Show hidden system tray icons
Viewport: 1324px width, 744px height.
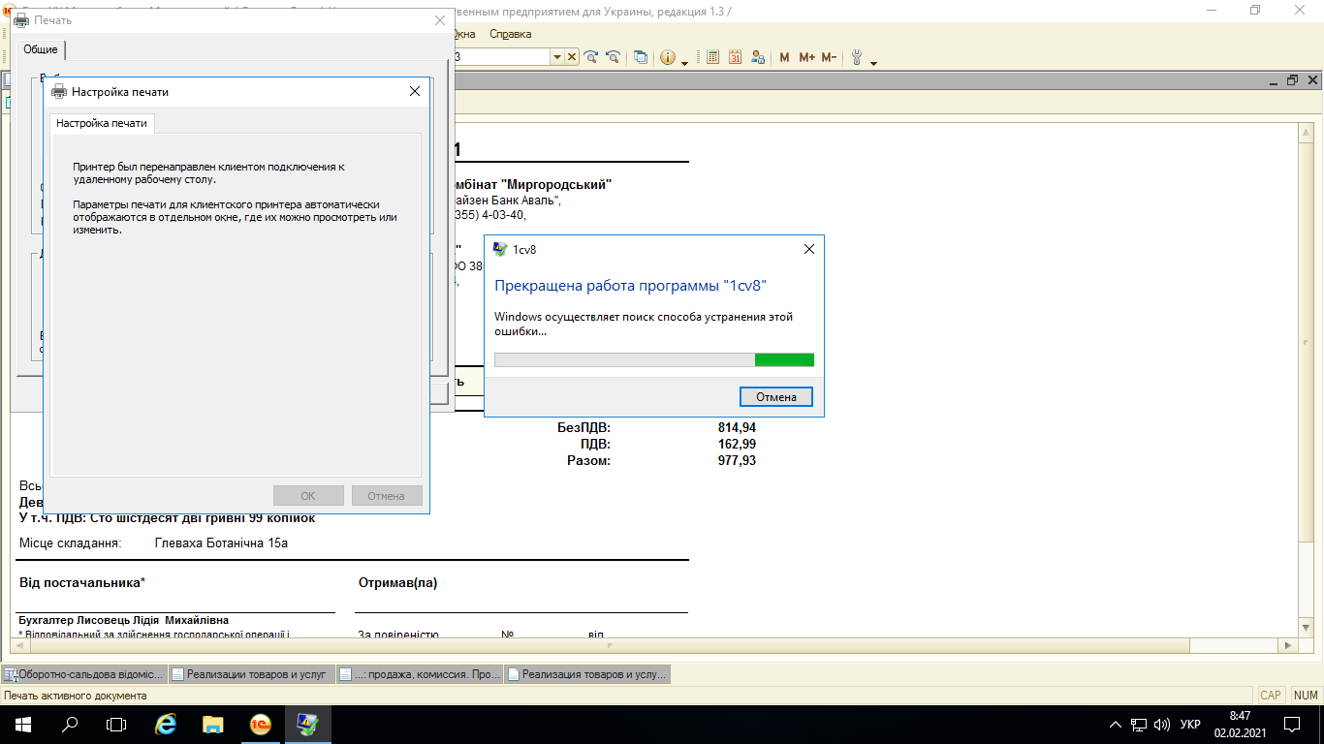pyautogui.click(x=1115, y=725)
